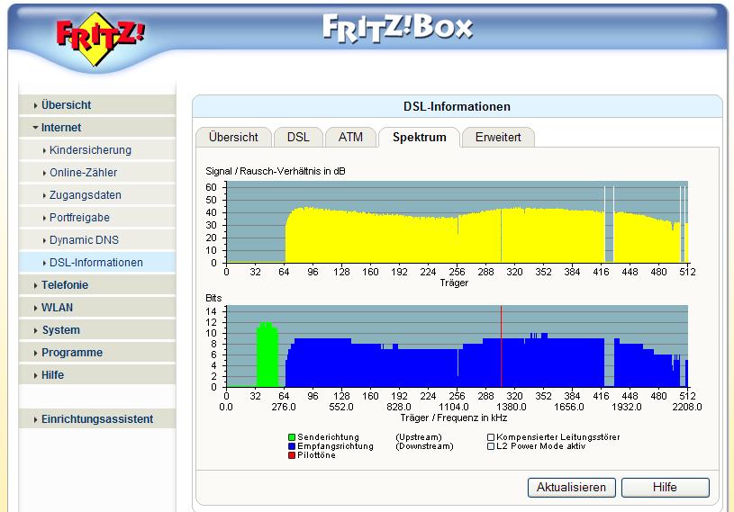Toggle the L2 Power Mode aktiv checkbox

491,446
